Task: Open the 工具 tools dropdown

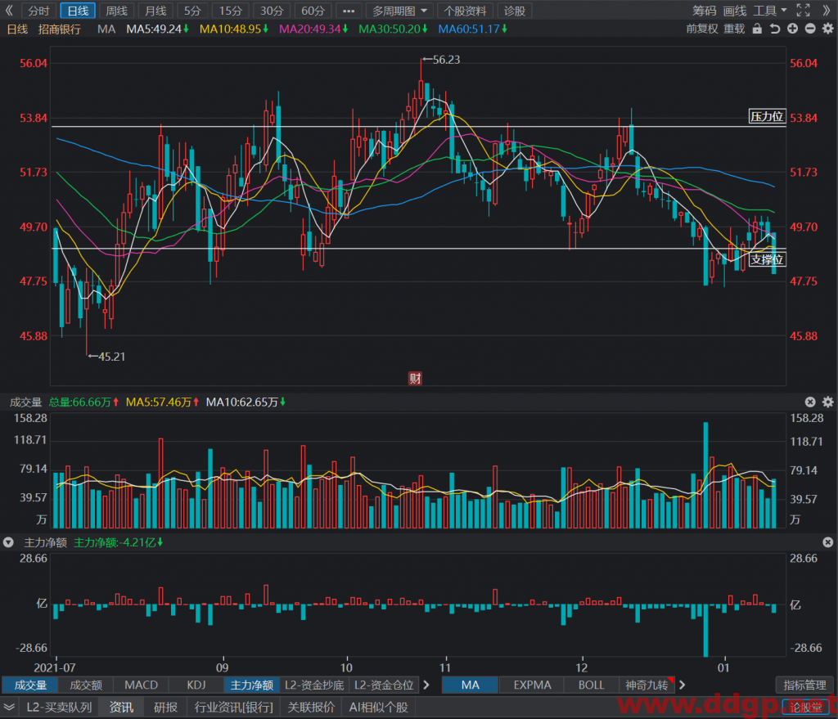Action: coord(769,11)
